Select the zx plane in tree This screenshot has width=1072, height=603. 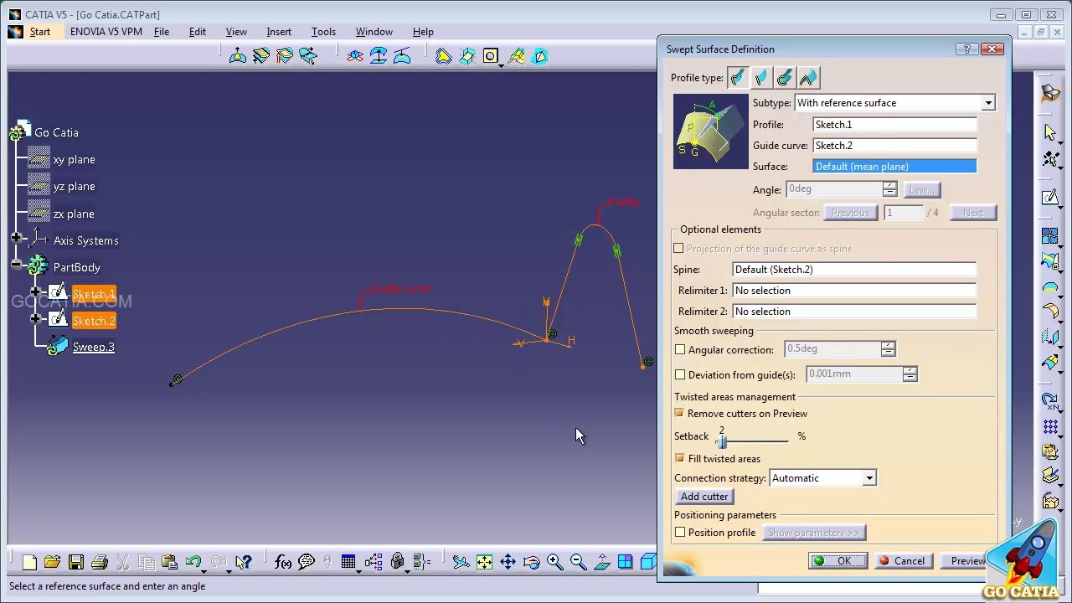[x=74, y=214]
